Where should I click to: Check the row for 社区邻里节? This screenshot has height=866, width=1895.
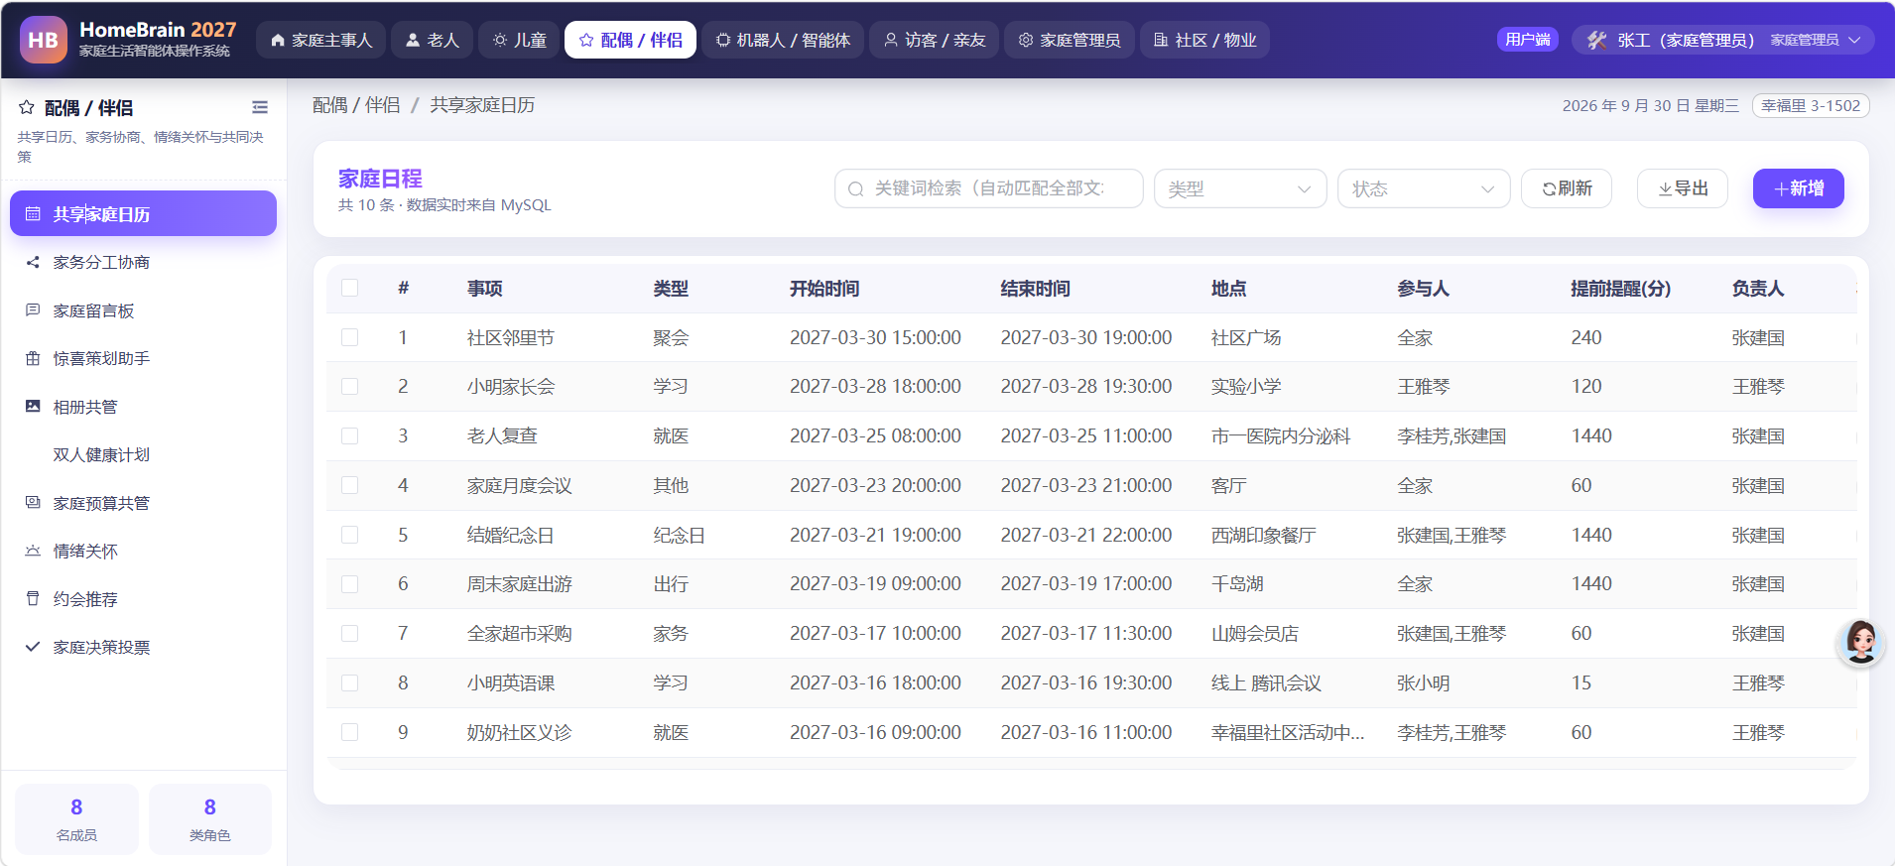349,337
